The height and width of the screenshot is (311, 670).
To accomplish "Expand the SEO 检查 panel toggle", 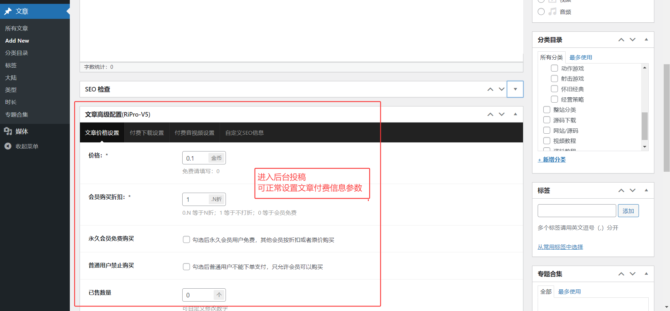I will click(x=515, y=89).
